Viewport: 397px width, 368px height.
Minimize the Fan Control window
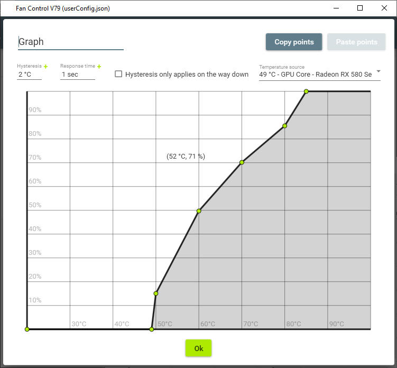(336, 8)
